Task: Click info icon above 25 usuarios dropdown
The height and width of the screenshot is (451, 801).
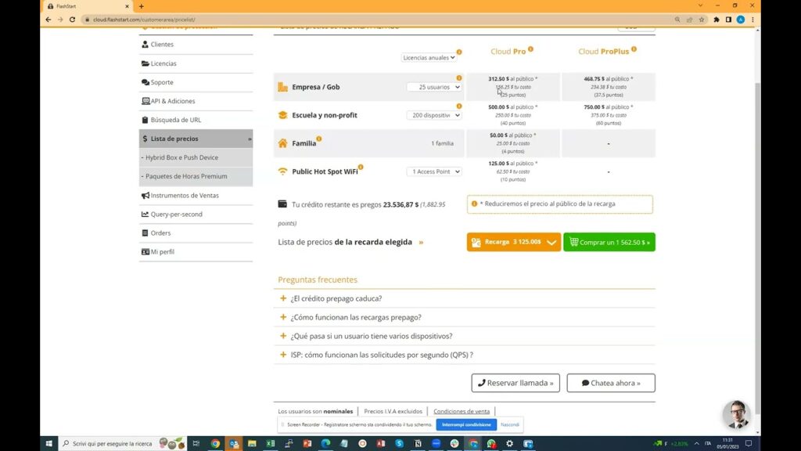Action: 459,78
